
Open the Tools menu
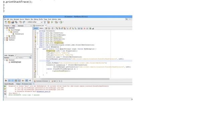coord(50,19)
